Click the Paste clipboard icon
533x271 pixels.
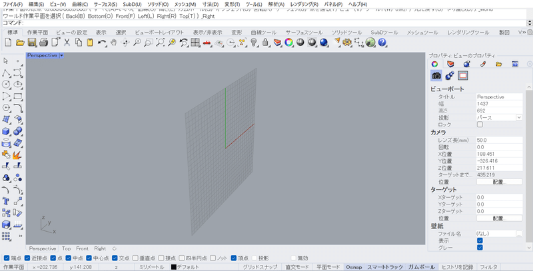tap(90, 43)
